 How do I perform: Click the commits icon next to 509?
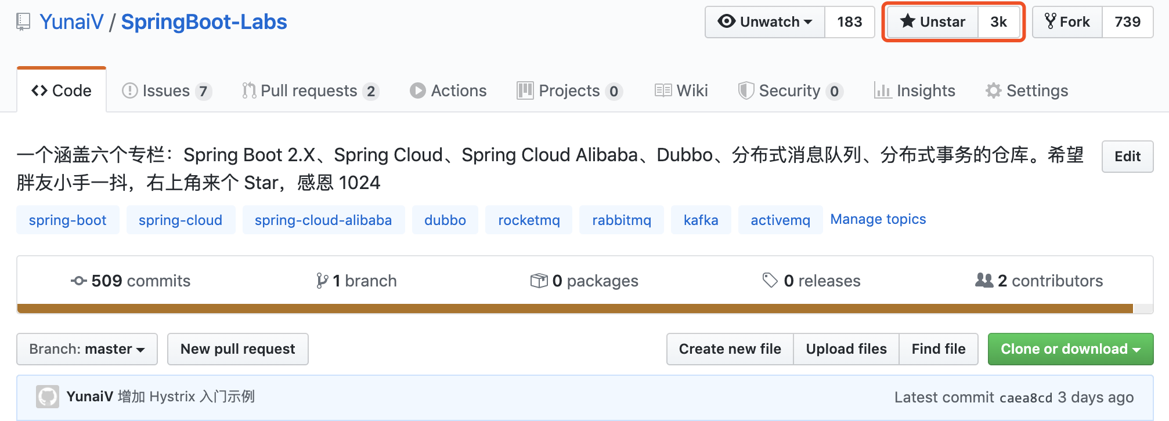point(79,281)
